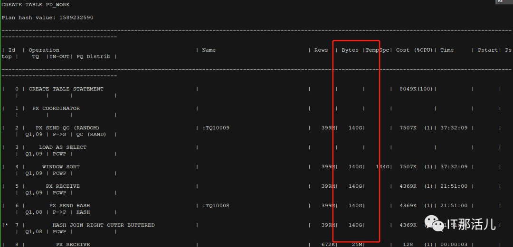This screenshot has height=247, width=513.
Task: Click the 'Cost (%CPU)' column header
Action: point(414,50)
